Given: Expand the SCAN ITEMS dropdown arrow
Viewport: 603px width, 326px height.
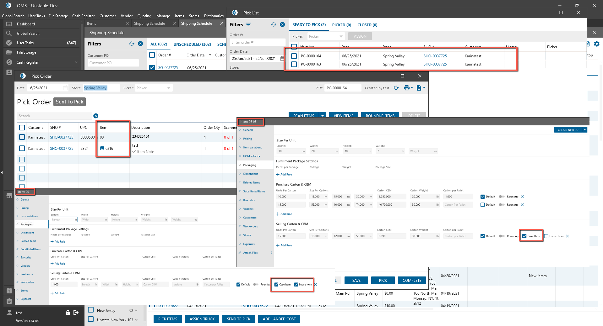Looking at the screenshot, I should pyautogui.click(x=323, y=116).
